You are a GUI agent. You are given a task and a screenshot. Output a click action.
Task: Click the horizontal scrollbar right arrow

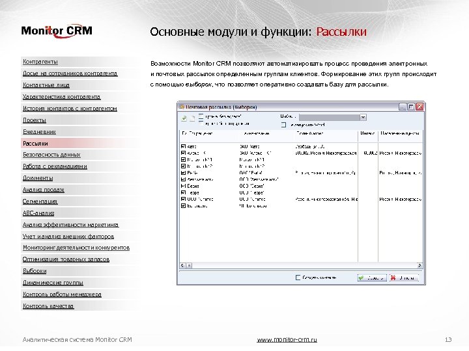419,265
